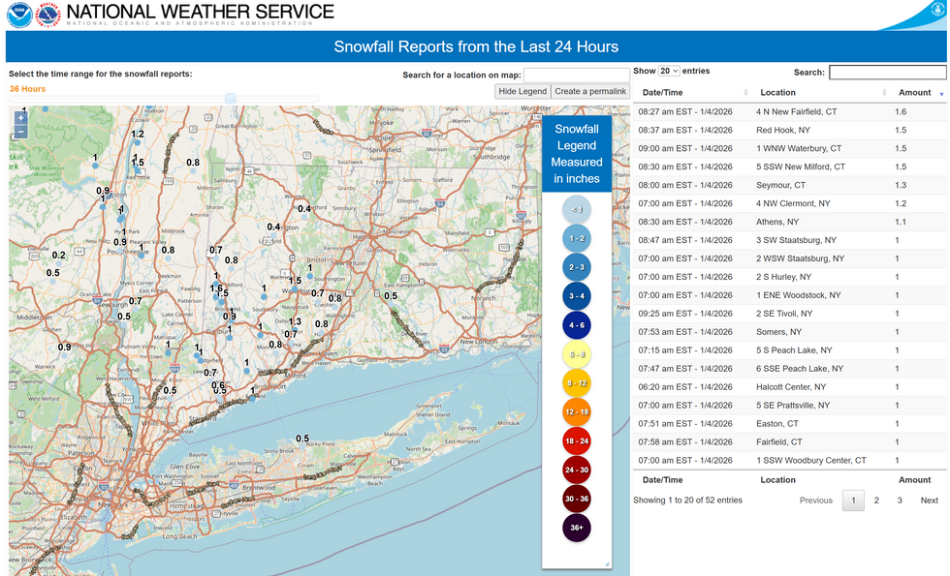Click the 36+ inches legend circle
Image resolution: width=950 pixels, height=576 pixels.
click(576, 528)
